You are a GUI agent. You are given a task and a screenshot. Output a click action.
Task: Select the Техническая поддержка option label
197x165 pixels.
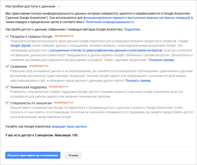point(28,87)
